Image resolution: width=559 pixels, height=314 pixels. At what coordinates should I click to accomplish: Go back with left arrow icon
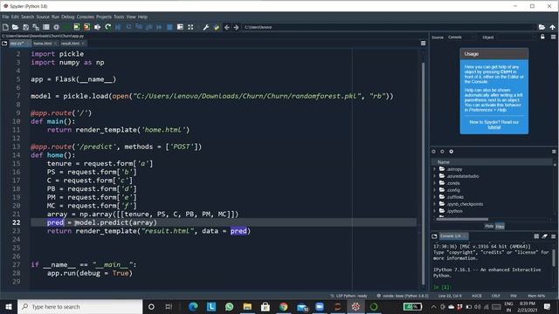[x=227, y=27]
